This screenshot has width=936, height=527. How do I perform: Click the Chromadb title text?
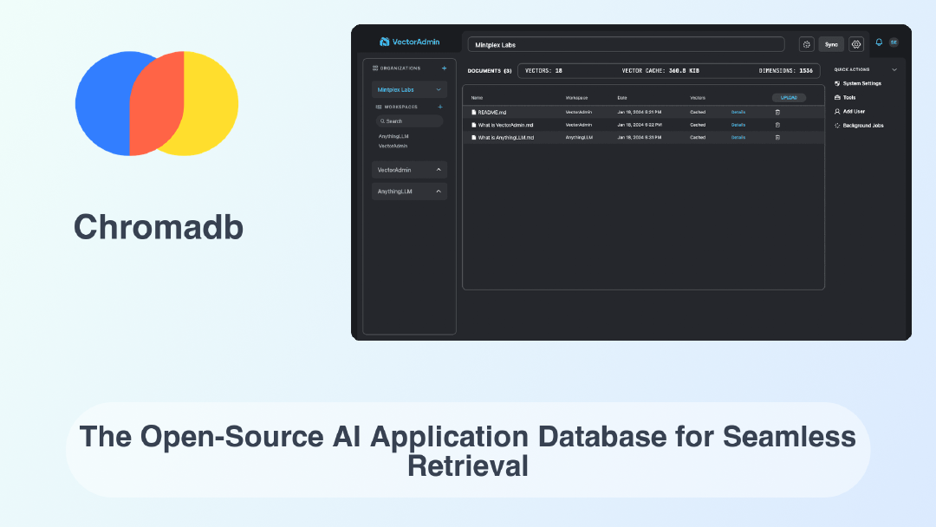(159, 227)
